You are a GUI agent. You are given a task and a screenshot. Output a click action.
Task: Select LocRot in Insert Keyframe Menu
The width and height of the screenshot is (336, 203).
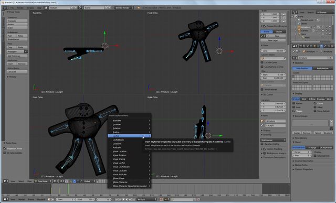tap(129, 136)
